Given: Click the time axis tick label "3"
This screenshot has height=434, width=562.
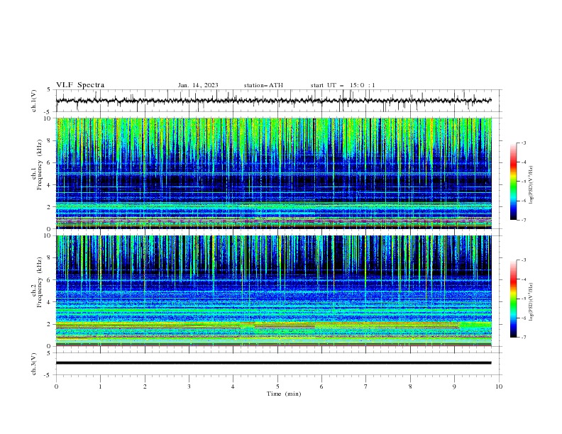Looking at the screenshot, I should click(x=189, y=386).
